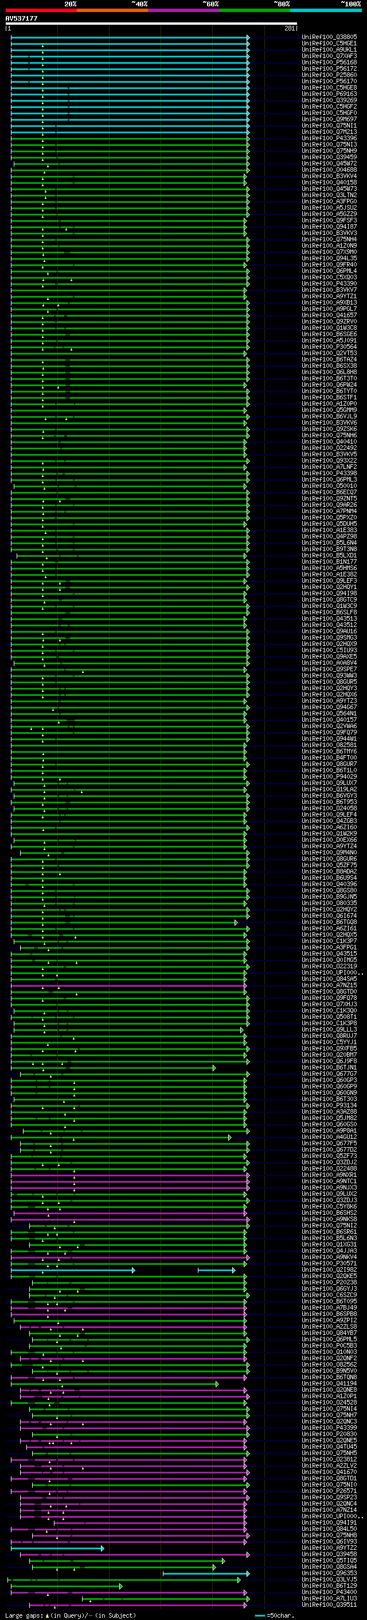This screenshot has width=367, height=1620.
Task: Click the query name AV537177
Action: pyautogui.click(x=21, y=18)
